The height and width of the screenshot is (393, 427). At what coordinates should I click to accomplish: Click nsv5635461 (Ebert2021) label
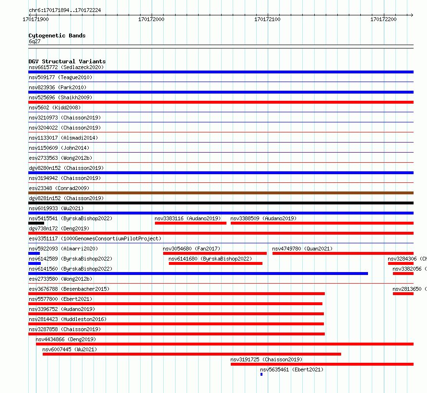[292, 369]
